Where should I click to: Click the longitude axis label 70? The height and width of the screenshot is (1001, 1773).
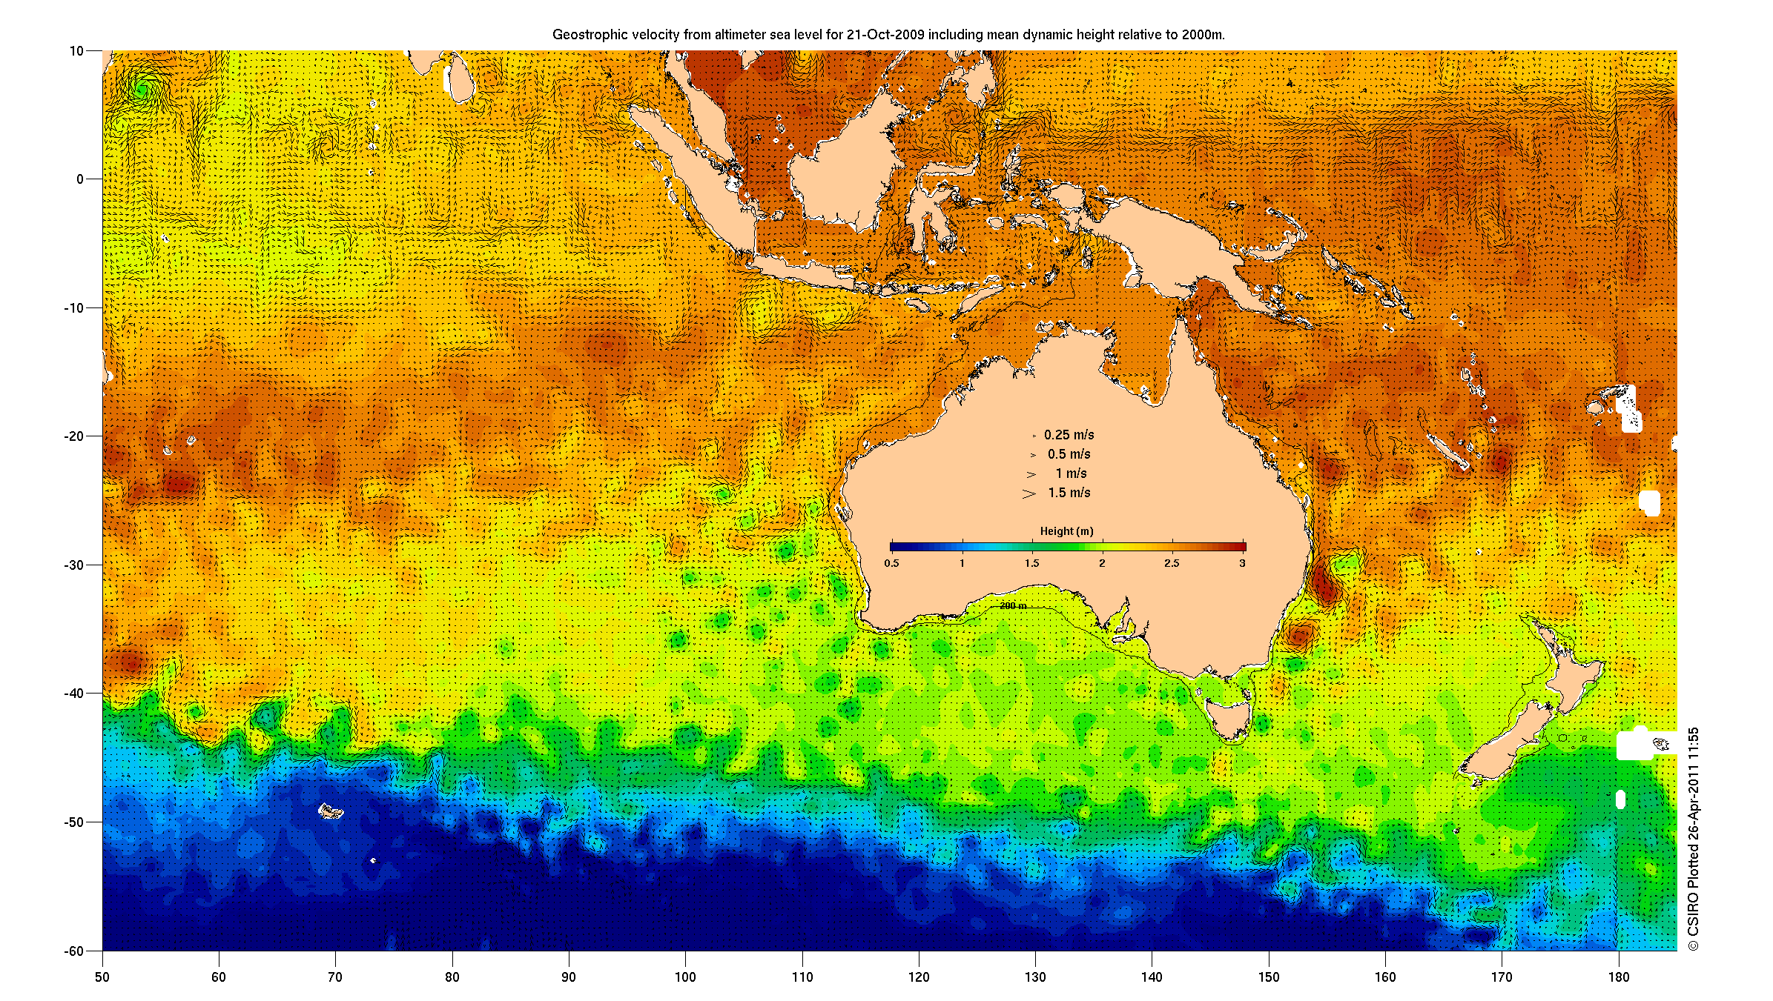(335, 977)
